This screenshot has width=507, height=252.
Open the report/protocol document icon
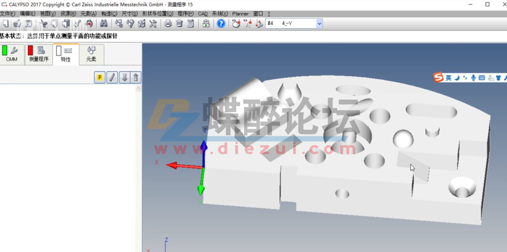(x=190, y=24)
